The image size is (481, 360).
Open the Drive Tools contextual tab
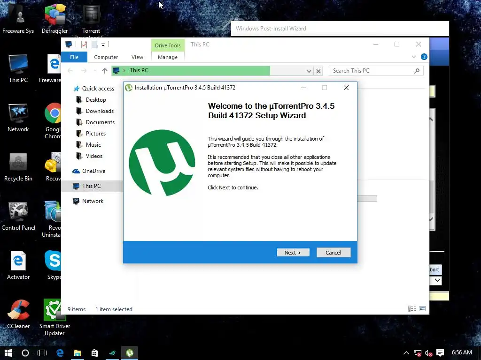tap(168, 45)
